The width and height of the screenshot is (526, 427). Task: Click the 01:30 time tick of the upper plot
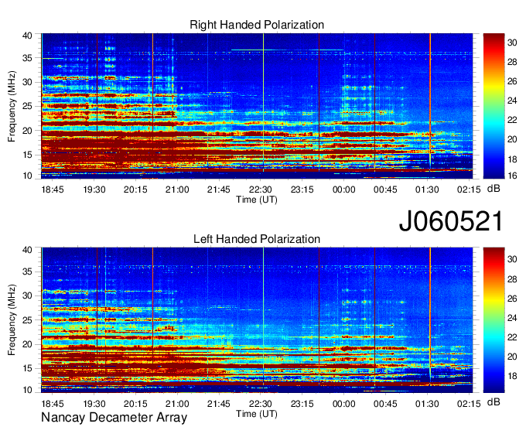coord(427,190)
